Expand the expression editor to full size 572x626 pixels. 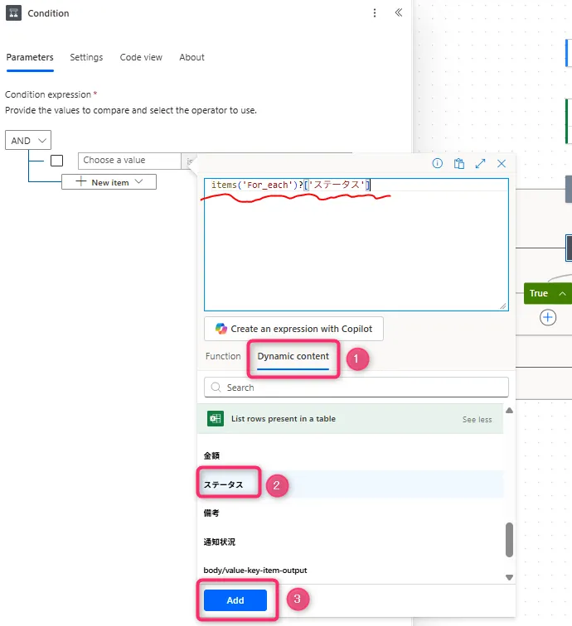[480, 164]
